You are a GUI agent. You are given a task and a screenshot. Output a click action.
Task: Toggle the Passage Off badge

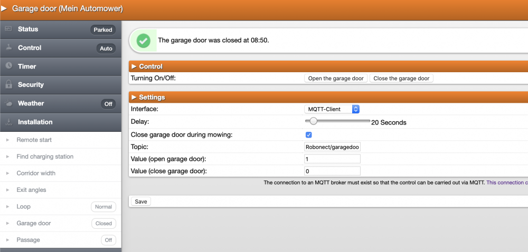tap(108, 240)
